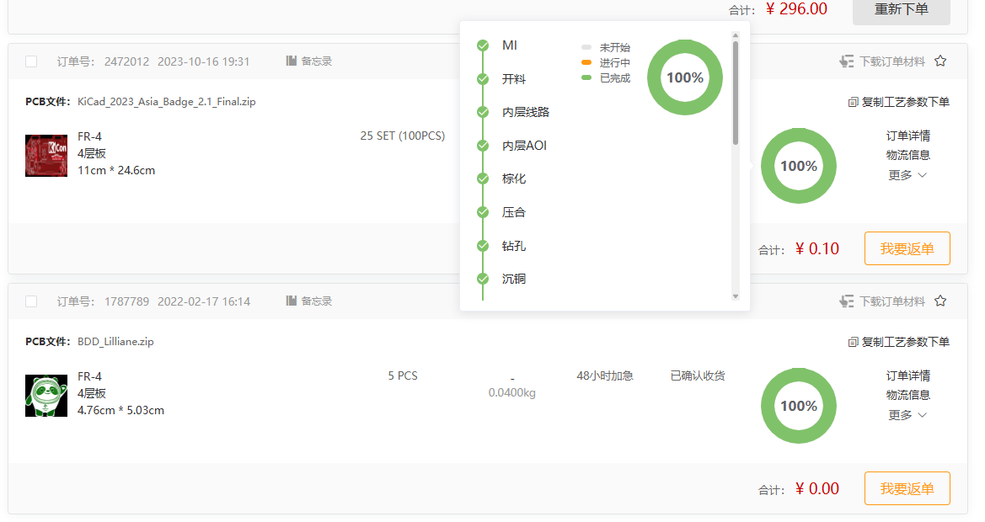Open the red KiCon PCB thumbnail
Viewport: 985px width, 522px height.
click(x=46, y=156)
